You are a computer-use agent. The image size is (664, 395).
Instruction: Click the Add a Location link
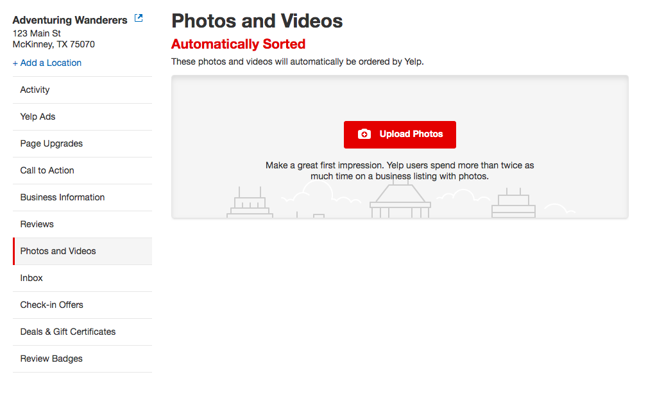coord(47,63)
